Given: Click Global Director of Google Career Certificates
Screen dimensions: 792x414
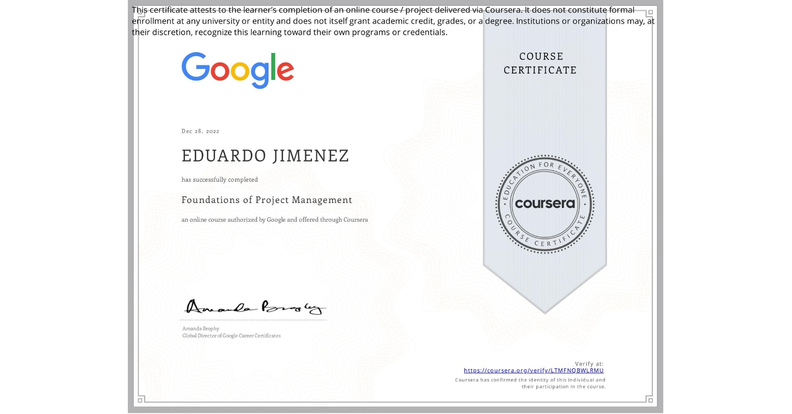Looking at the screenshot, I should pyautogui.click(x=232, y=335).
